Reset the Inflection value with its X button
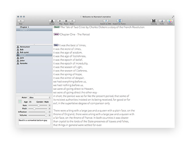The image size is (191, 143). 50,112
